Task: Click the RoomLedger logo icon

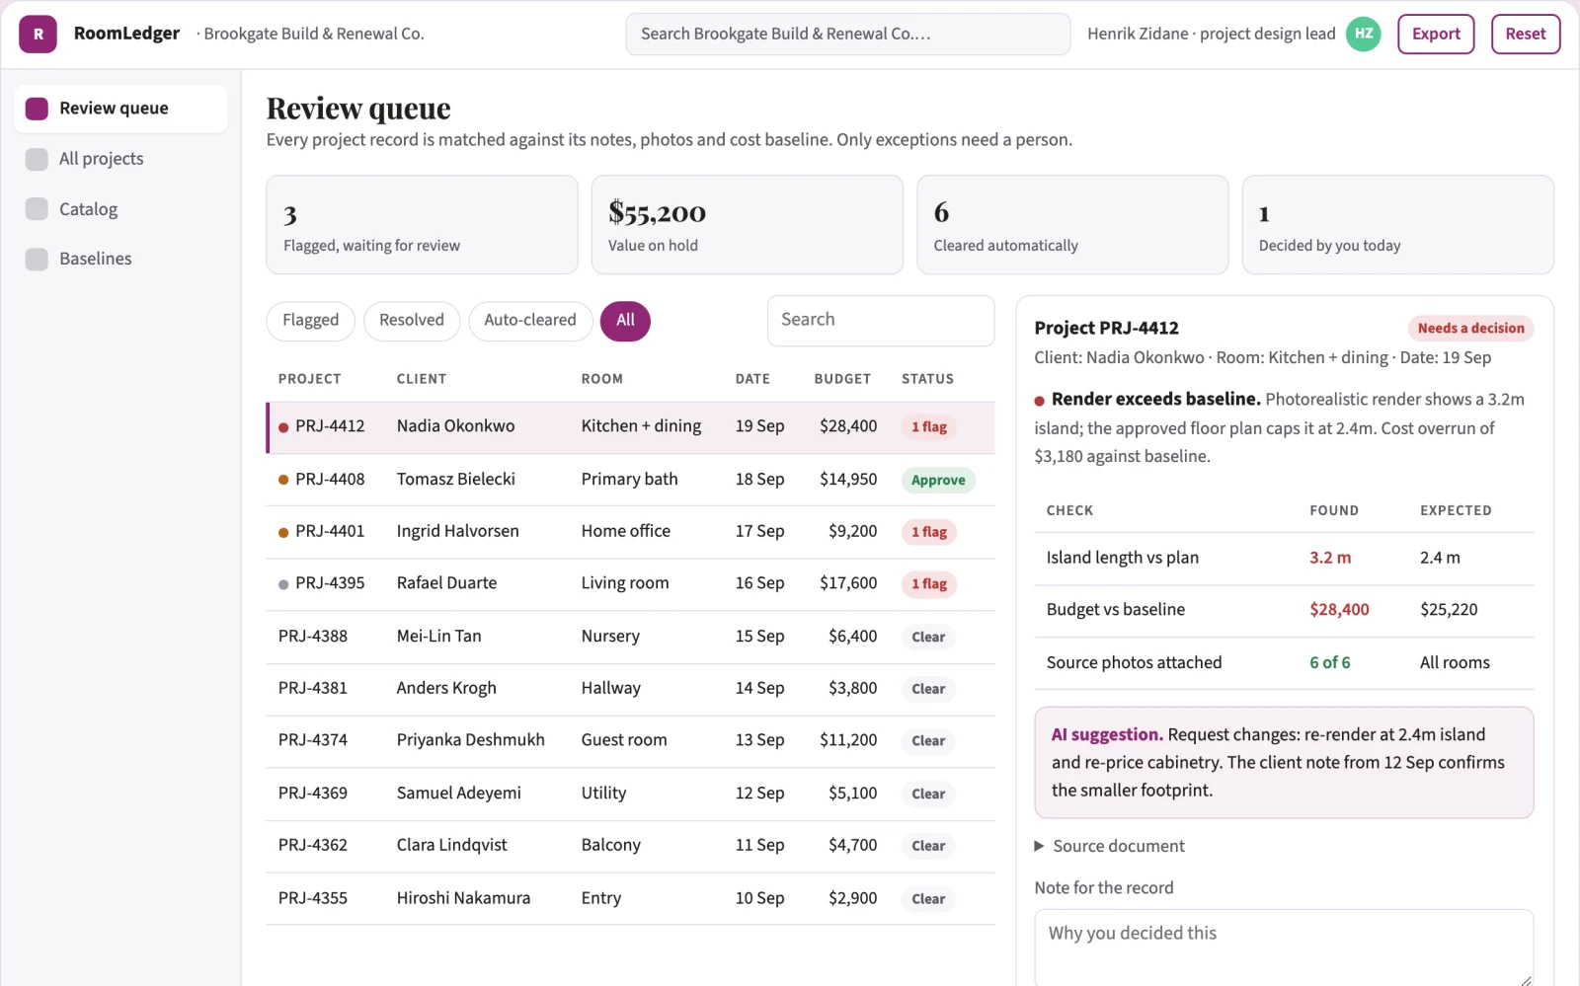Action: pos(38,35)
